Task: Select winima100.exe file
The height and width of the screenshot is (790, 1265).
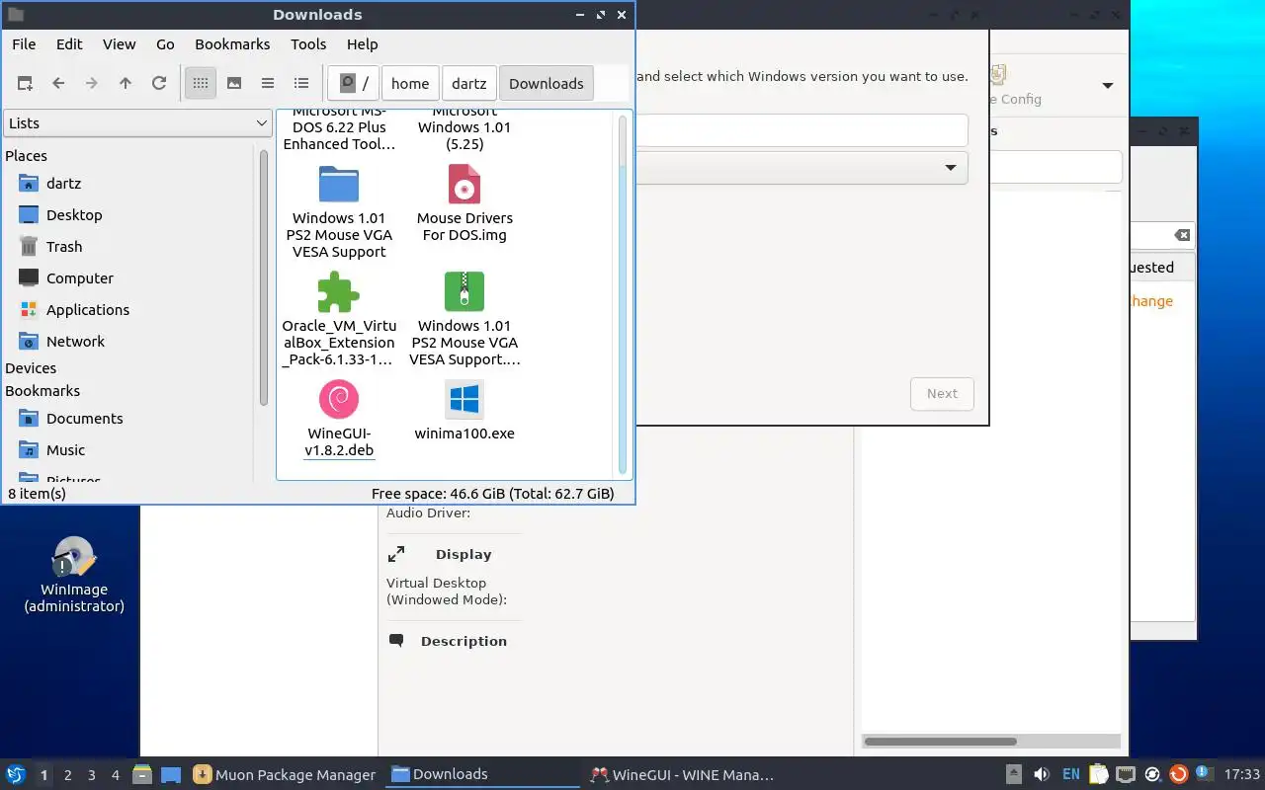Action: pyautogui.click(x=464, y=412)
